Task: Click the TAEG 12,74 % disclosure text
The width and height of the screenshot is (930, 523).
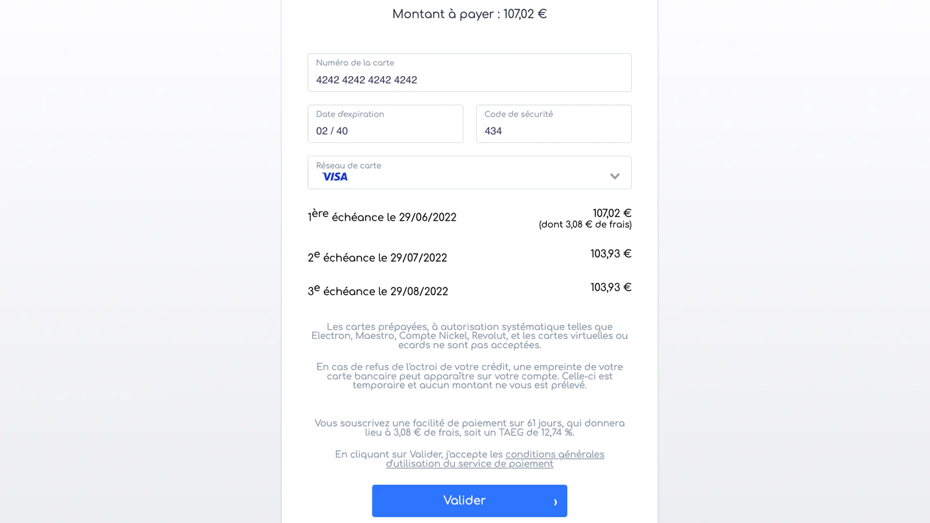Action: (469, 428)
